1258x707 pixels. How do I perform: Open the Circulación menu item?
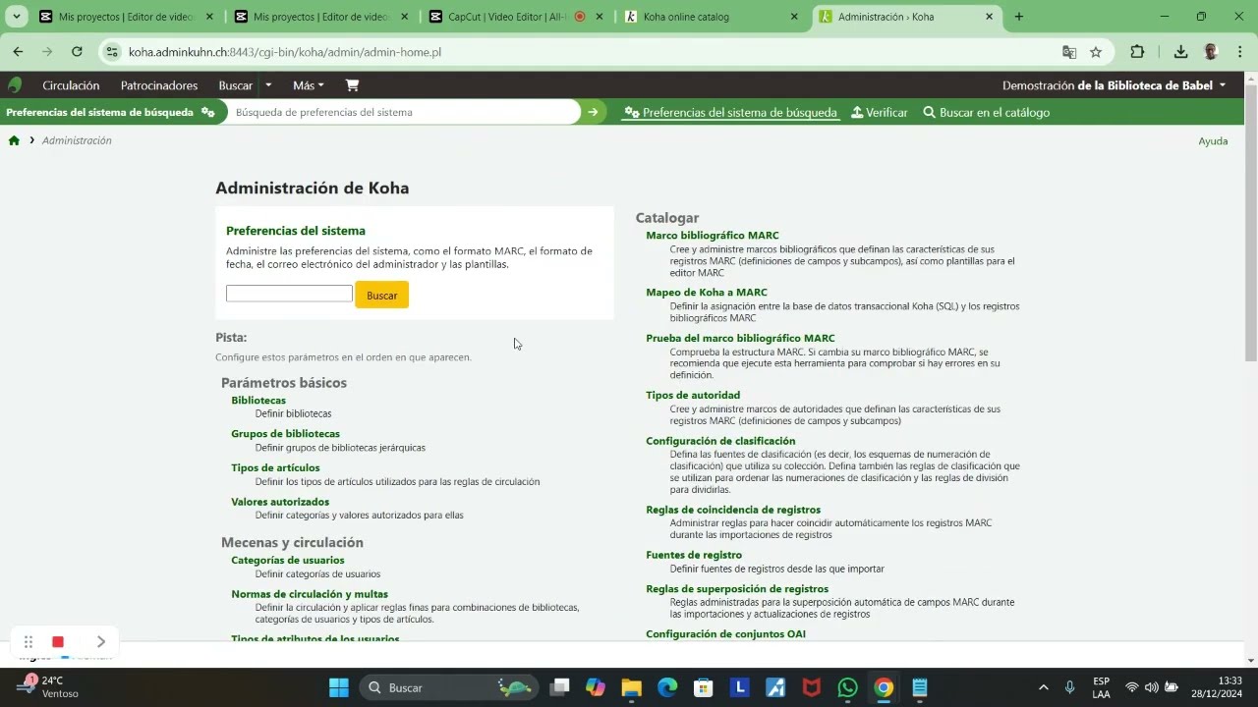(71, 85)
